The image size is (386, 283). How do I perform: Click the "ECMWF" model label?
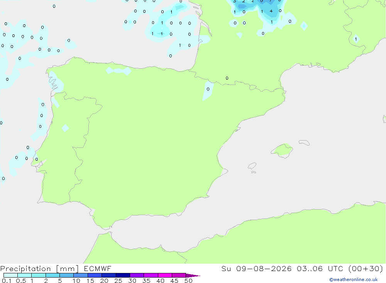(x=98, y=268)
